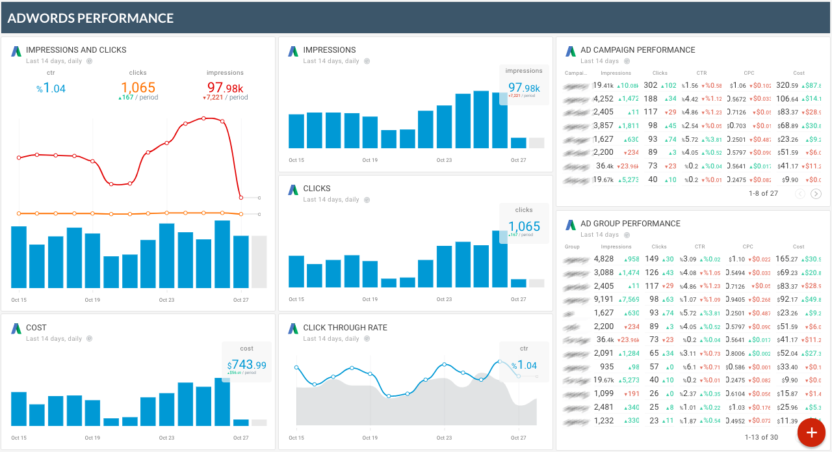
Task: Click 320.59 cost cell in Ad Campaign table
Action: [x=787, y=85]
